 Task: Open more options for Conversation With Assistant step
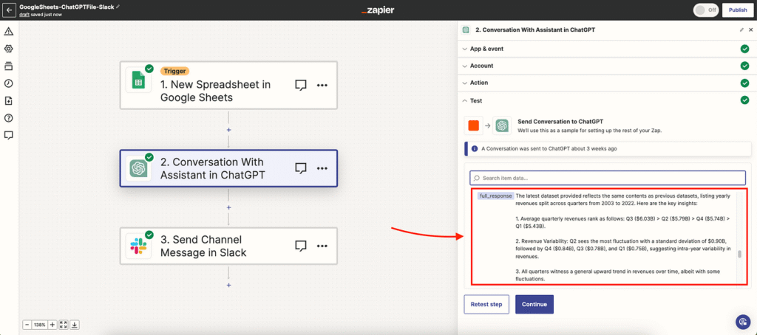[322, 168]
